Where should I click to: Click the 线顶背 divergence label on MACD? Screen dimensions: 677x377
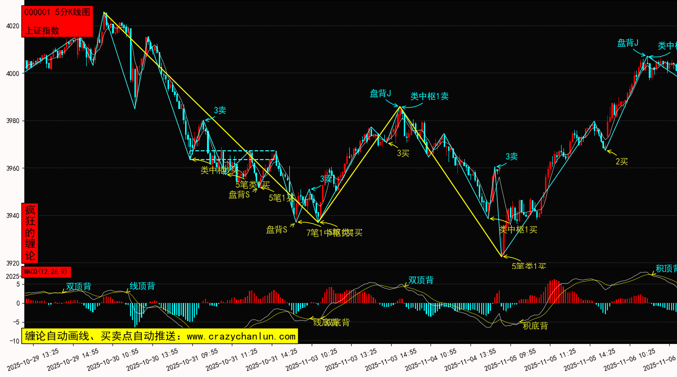(142, 286)
